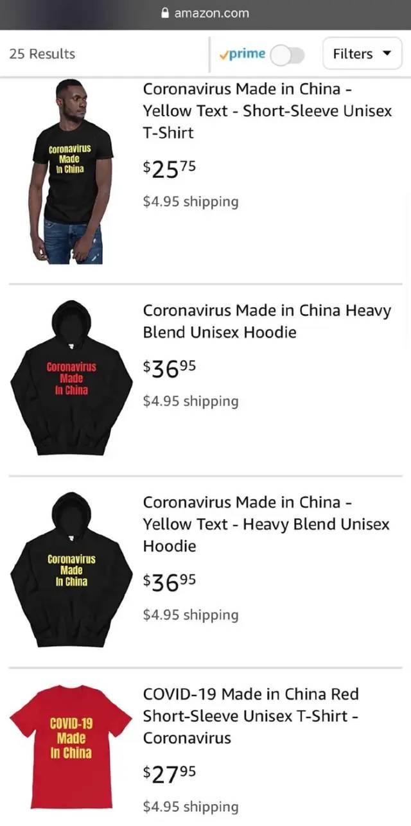Open yellow text short-sleeve T-shirt listing
This screenshot has width=411, height=826.
point(267,110)
